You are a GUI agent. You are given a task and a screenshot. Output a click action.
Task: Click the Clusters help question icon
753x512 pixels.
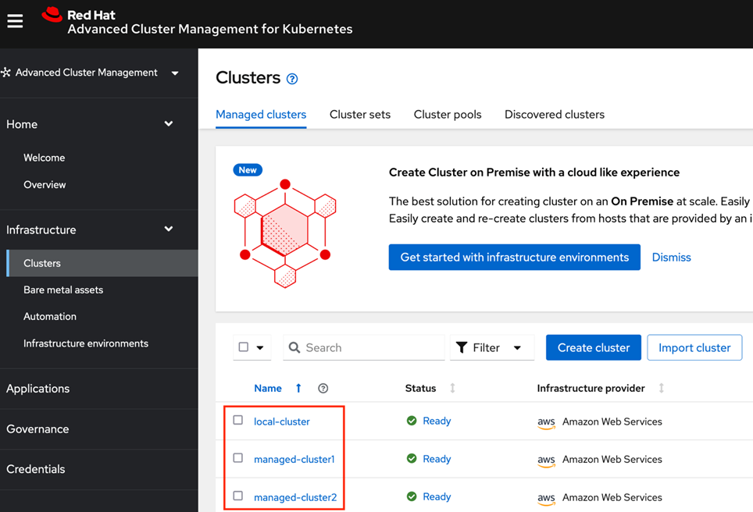click(x=292, y=79)
